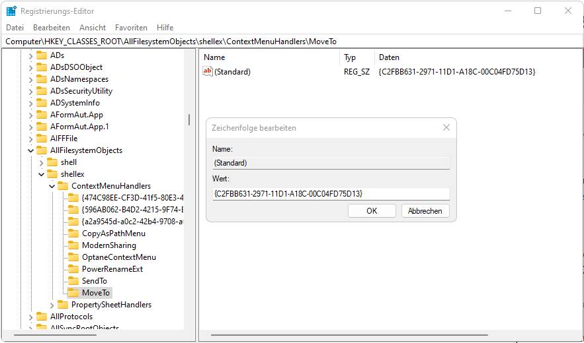Screen dimensions: 584x343
Task: Collapse the ContextMenuHandlers node
Action: click(52, 186)
